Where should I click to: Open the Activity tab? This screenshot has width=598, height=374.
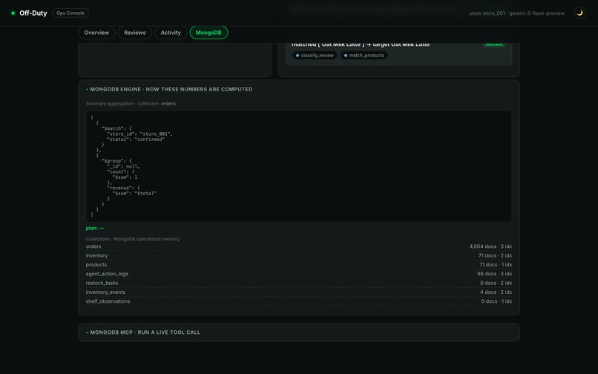coord(171,33)
